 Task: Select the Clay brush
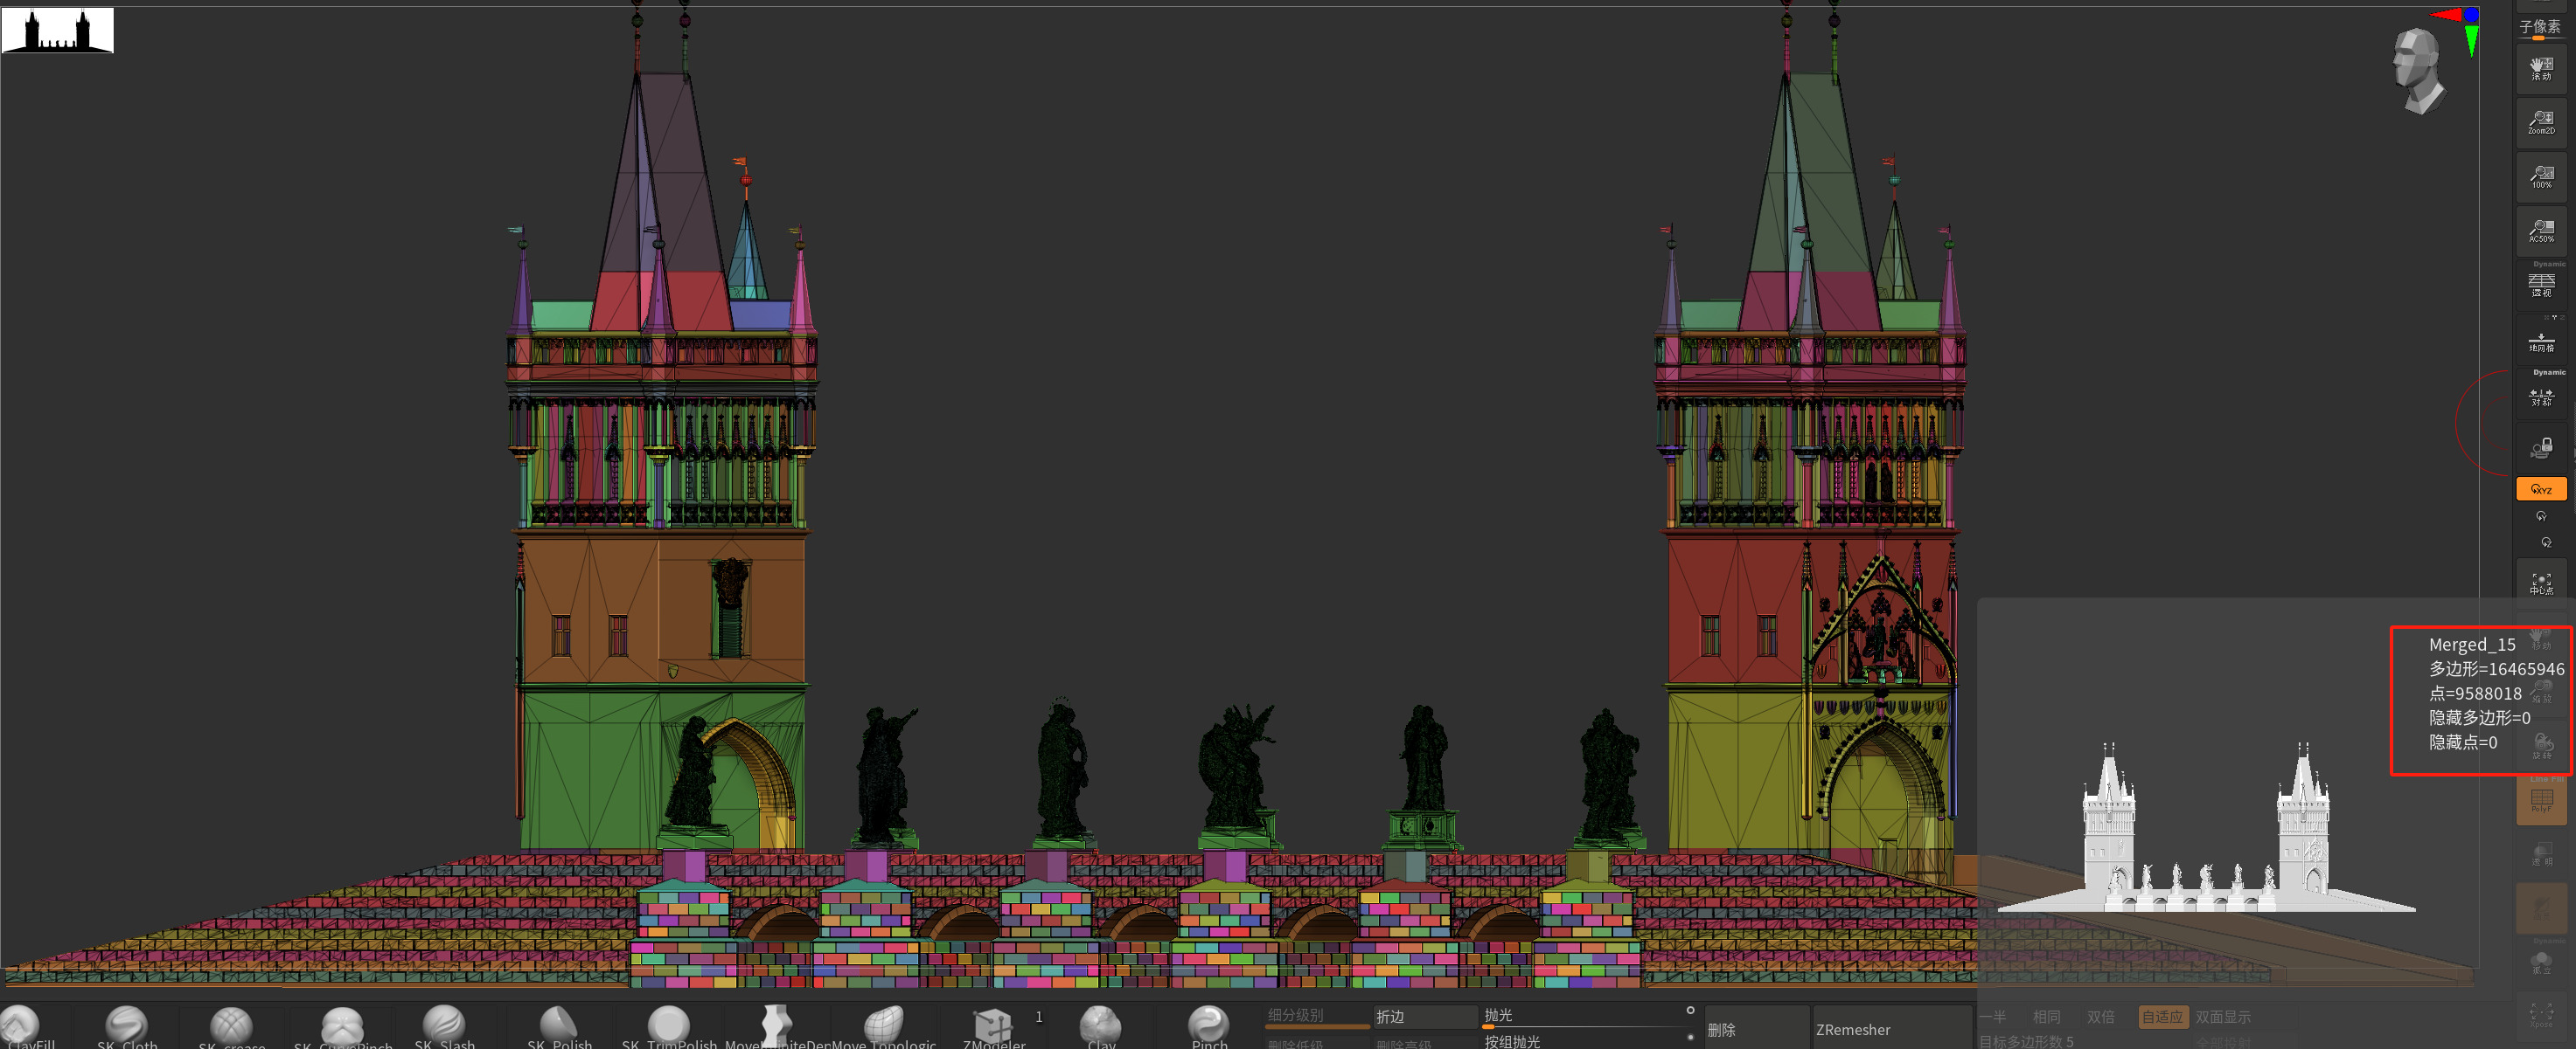[1101, 1027]
